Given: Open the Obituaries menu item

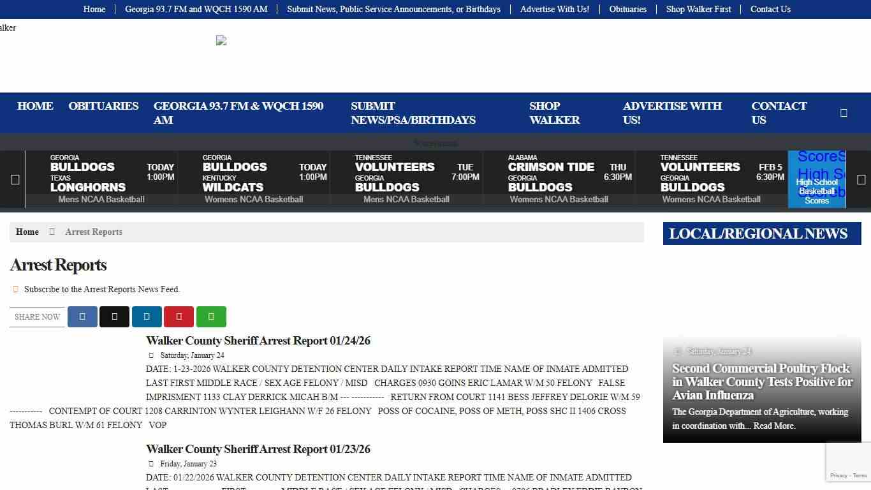Looking at the screenshot, I should pyautogui.click(x=627, y=9).
